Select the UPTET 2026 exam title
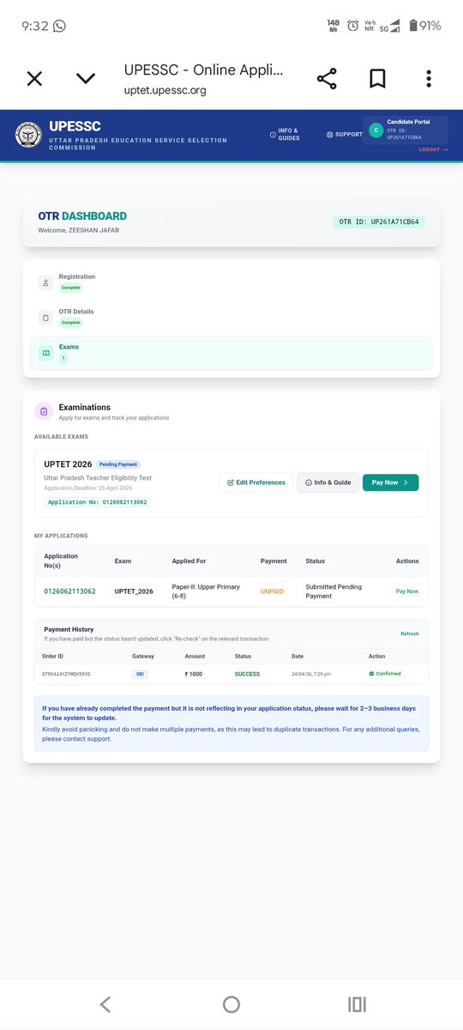The image size is (463, 1030). (68, 464)
